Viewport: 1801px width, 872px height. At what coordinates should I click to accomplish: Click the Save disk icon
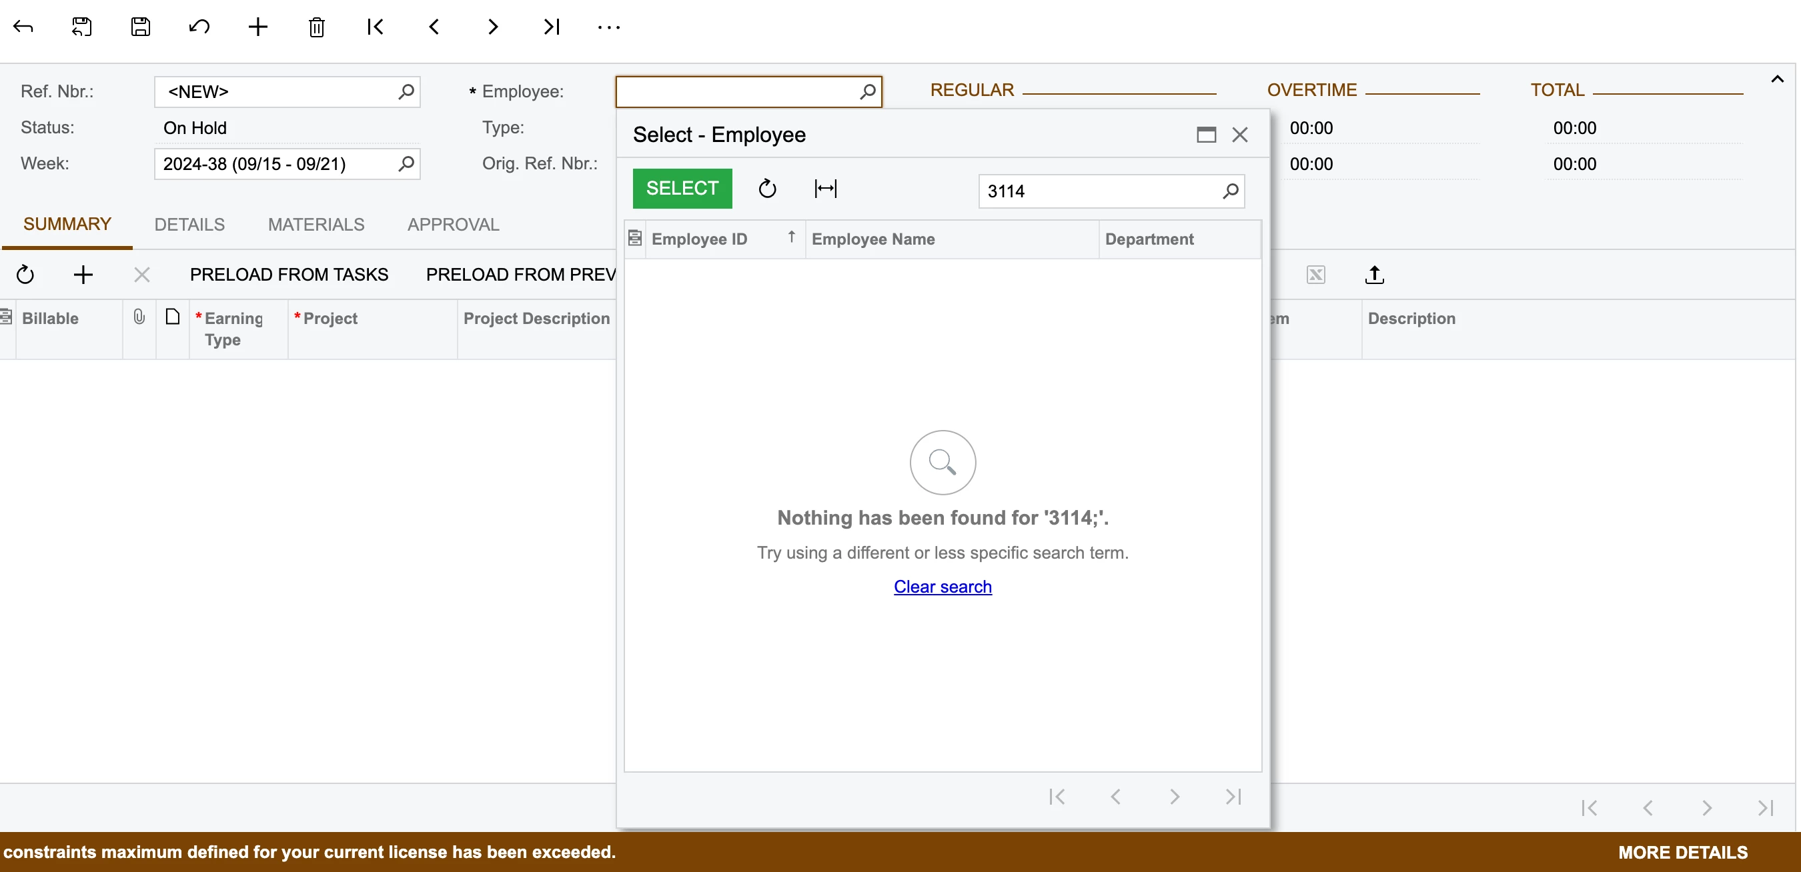tap(141, 27)
